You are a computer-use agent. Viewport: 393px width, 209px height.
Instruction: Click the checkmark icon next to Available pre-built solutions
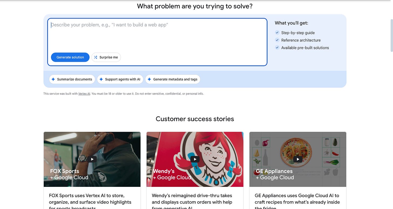(x=277, y=48)
